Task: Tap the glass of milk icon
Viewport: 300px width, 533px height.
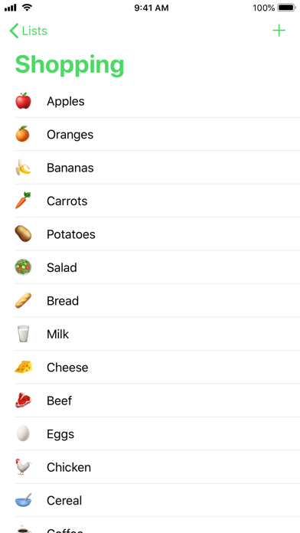Action: pyautogui.click(x=23, y=334)
